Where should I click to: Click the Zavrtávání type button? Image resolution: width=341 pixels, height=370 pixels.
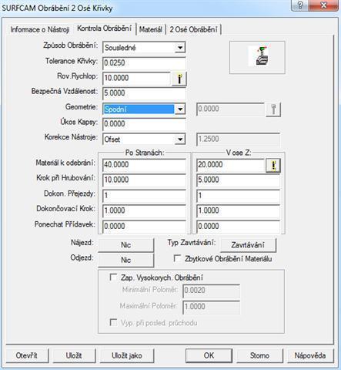248,245
